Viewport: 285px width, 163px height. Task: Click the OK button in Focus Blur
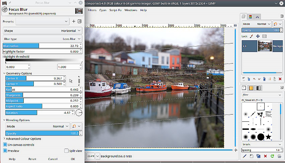(x=73, y=159)
